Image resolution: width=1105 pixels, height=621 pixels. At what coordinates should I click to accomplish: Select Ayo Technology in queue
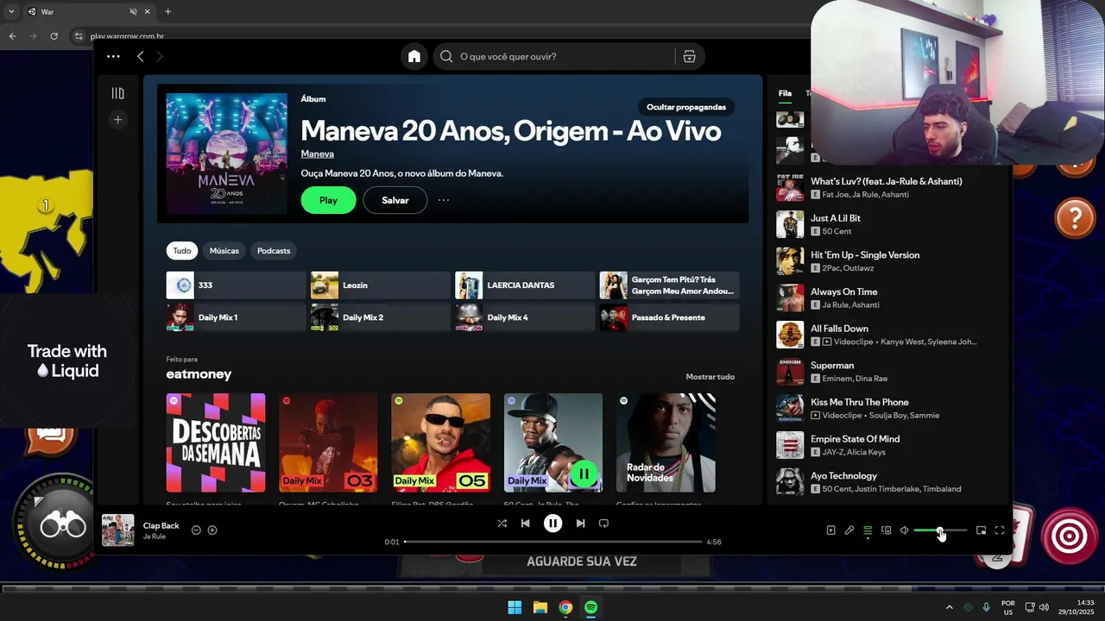pos(887,482)
